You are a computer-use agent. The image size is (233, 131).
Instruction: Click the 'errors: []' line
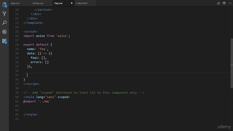[40, 62]
